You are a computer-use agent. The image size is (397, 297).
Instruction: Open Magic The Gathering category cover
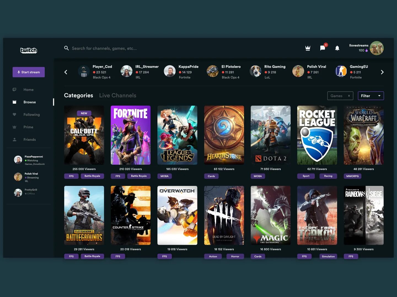pyautogui.click(x=270, y=215)
